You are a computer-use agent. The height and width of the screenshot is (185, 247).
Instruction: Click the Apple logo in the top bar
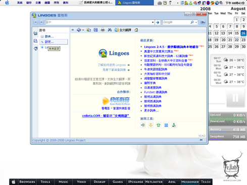coord(7,3)
